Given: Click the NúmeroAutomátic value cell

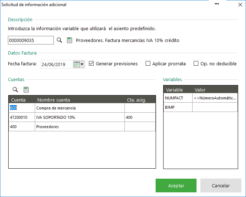Looking at the screenshot, I should click(x=215, y=98).
